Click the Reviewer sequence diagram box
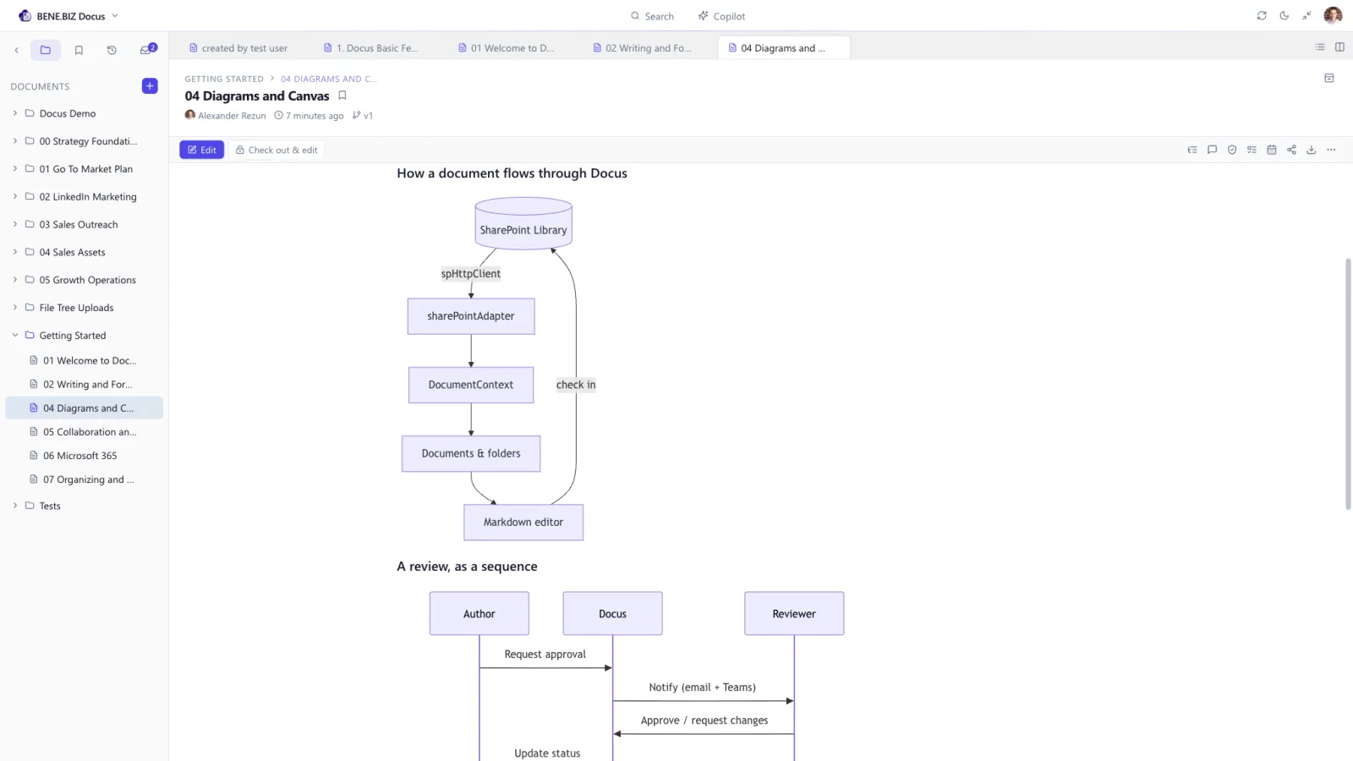The image size is (1353, 761). coord(794,614)
